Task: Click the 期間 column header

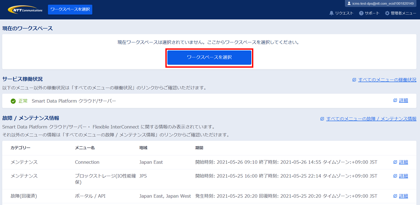Action: [199, 148]
